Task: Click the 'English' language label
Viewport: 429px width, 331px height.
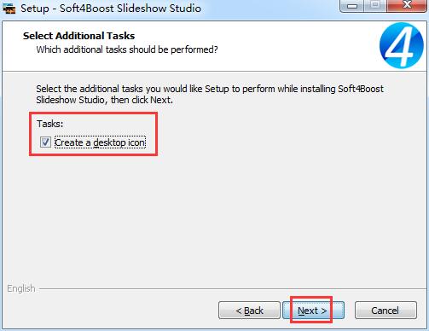Action: (x=21, y=288)
